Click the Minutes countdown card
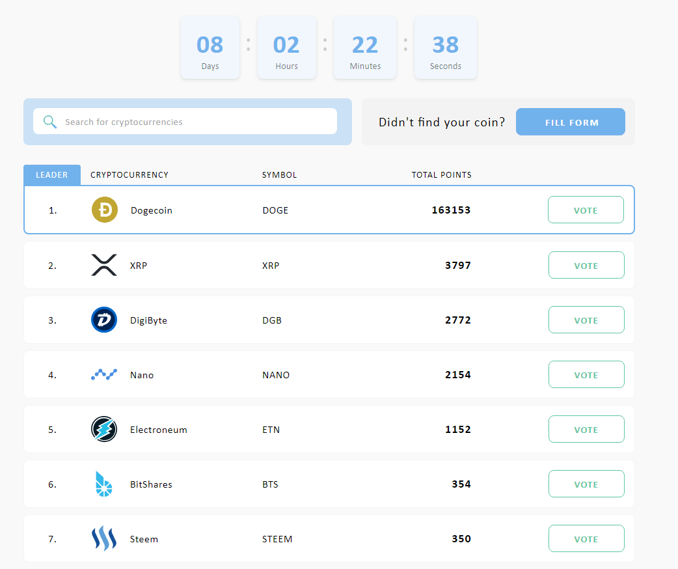The width and height of the screenshot is (678, 569). (x=365, y=48)
